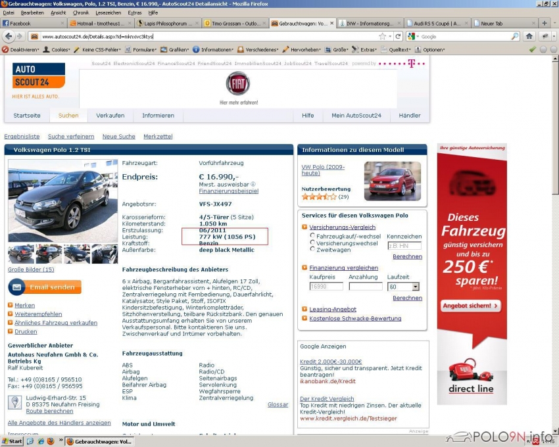Viewport: 559px width, 447px height.
Task: Click the Route berechnen link
Action: tap(49, 411)
